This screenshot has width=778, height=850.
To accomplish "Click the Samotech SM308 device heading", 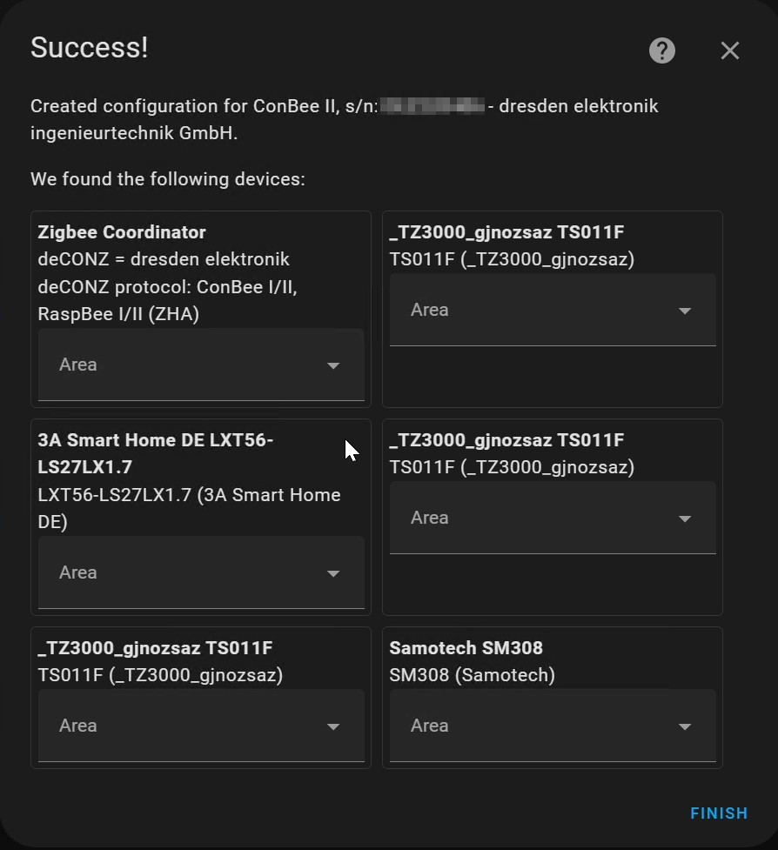I will [x=466, y=648].
